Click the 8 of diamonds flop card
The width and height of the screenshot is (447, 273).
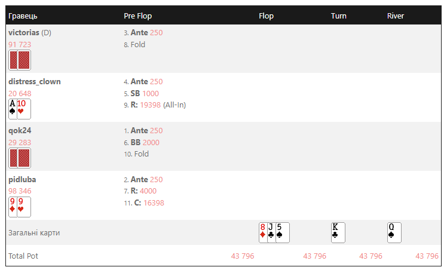263,232
